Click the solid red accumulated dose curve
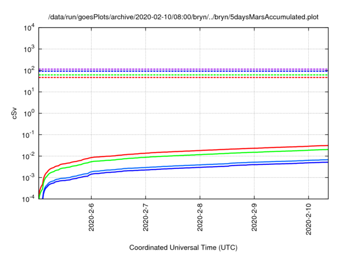 200,150
